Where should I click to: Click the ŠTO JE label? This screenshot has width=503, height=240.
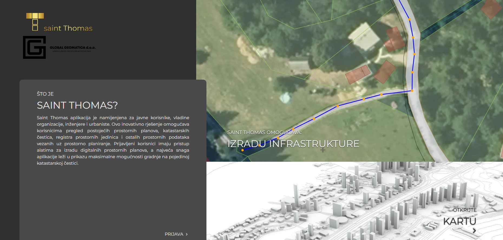click(45, 94)
